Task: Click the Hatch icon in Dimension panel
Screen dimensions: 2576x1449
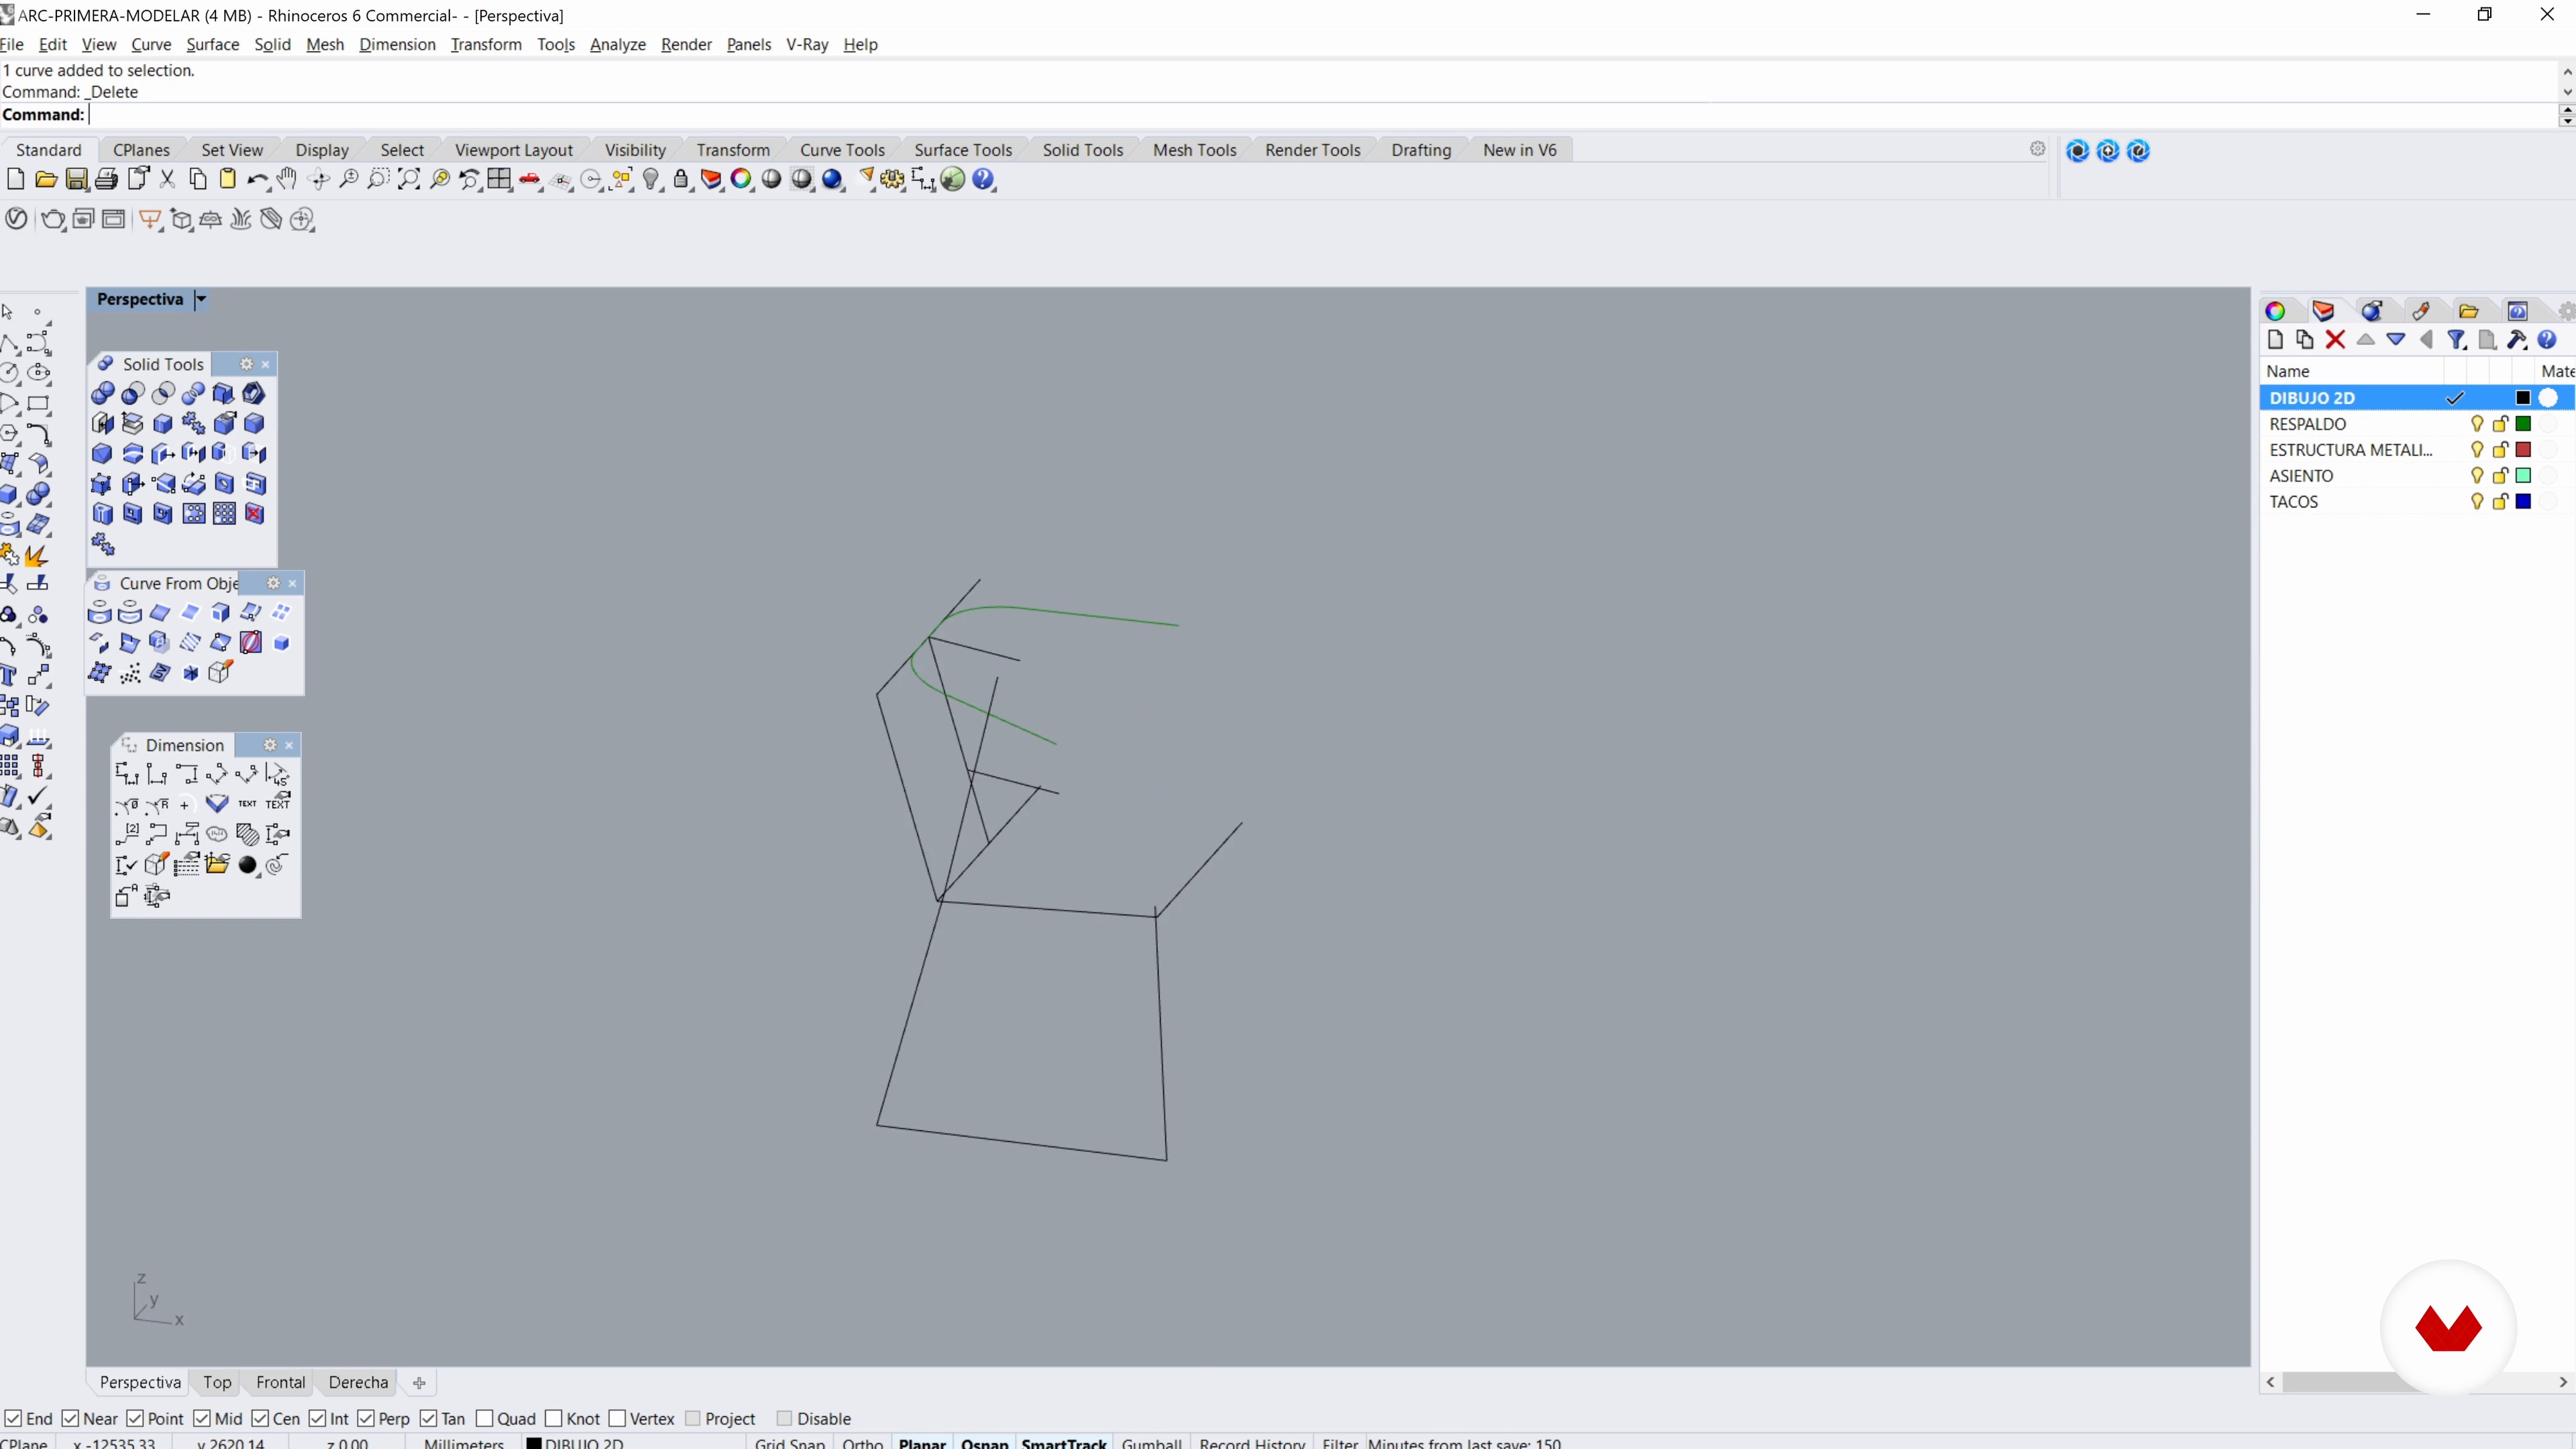Action: click(247, 834)
